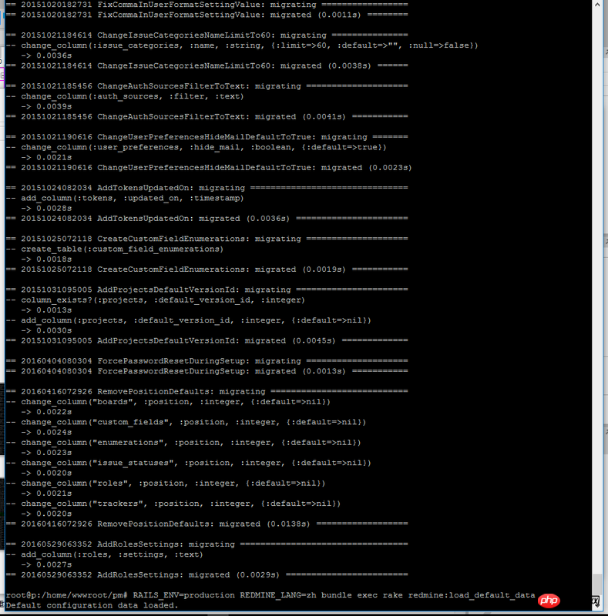This screenshot has height=616, width=608.
Task: Click the add_column(:roles, :settings, :text) line
Action: pyautogui.click(x=105, y=554)
